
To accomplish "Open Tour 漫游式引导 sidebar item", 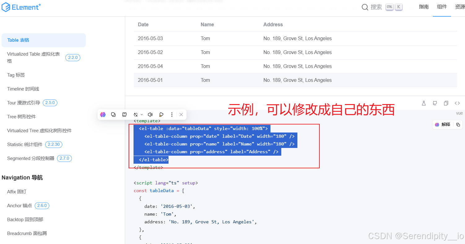I will (x=24, y=103).
